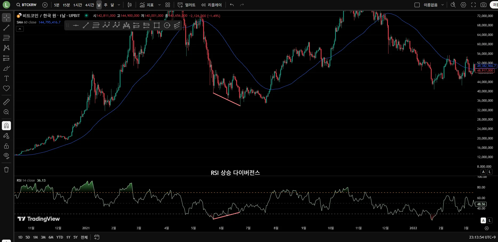This screenshot has width=498, height=242.
Task: Add a symbol to compare with plus button
Action: pyautogui.click(x=45, y=5)
